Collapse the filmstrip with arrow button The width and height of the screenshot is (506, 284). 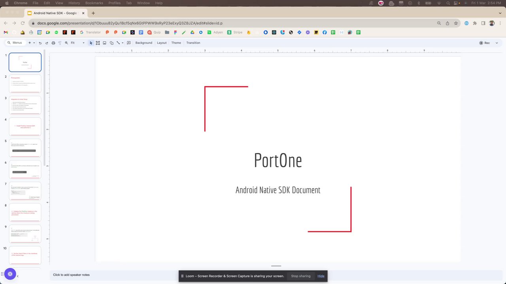tap(17, 276)
